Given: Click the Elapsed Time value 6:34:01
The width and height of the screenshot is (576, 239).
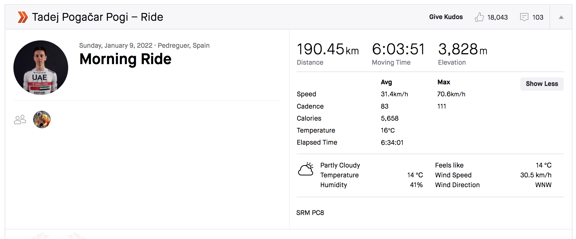Looking at the screenshot, I should (x=392, y=143).
